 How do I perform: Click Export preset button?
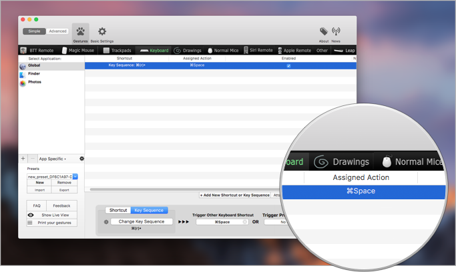coord(64,190)
